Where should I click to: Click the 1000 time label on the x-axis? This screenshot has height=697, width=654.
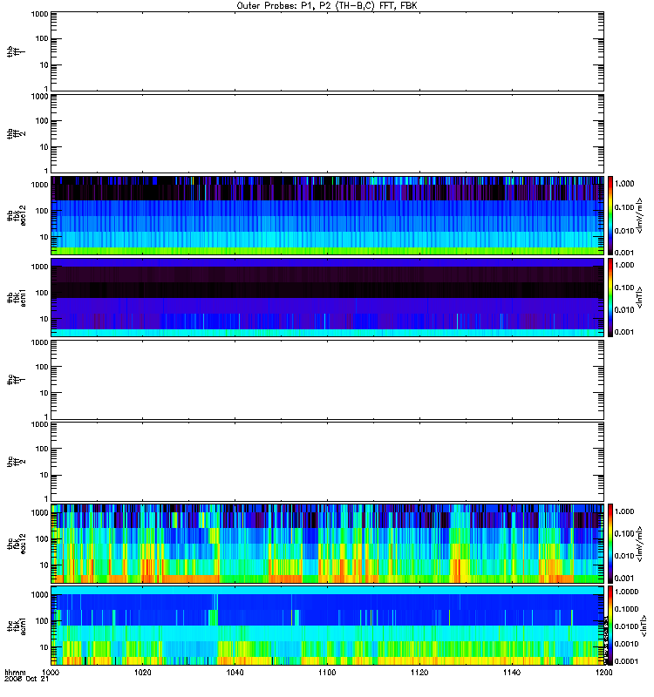51,673
